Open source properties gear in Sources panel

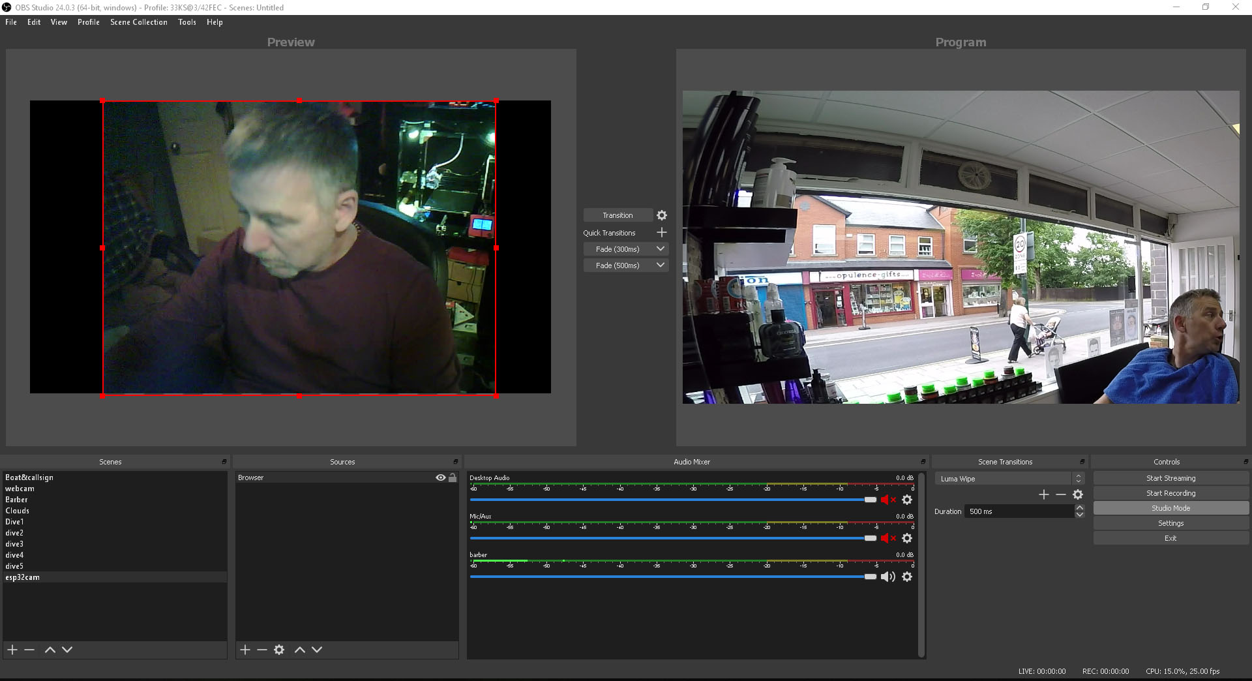coord(279,650)
